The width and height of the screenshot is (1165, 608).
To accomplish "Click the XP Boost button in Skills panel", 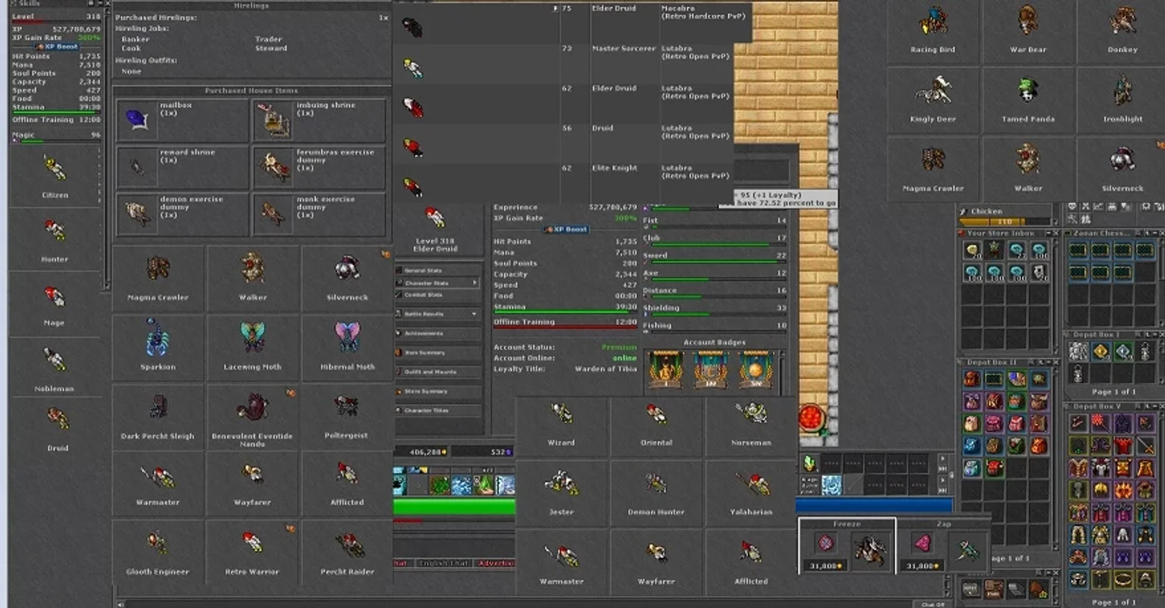I will [x=58, y=46].
